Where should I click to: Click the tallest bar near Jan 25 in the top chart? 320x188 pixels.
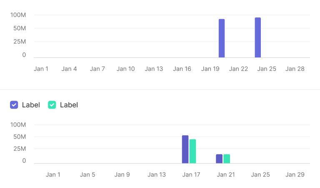258,37
